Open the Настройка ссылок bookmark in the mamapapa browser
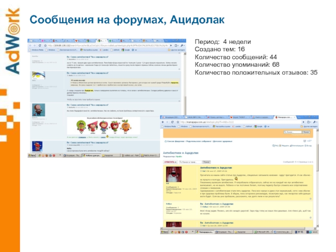The width and height of the screenshot is (336, 252). [x=221, y=126]
